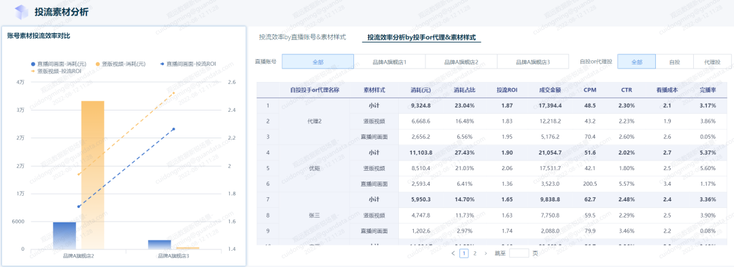Sort by 投流ROI column header

pos(506,89)
